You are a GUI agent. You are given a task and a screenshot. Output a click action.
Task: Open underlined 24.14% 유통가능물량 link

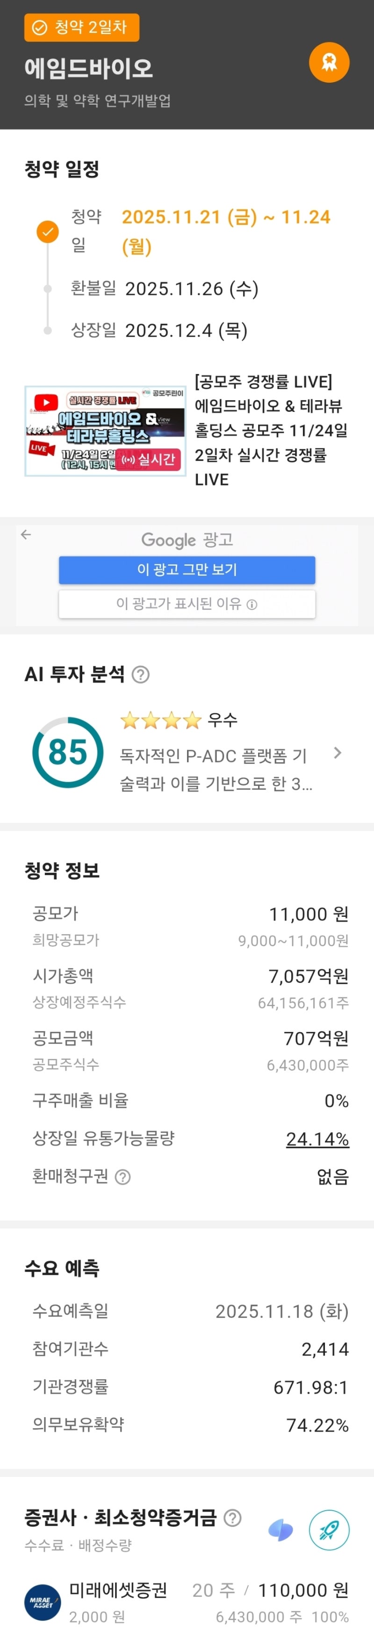click(x=316, y=1139)
